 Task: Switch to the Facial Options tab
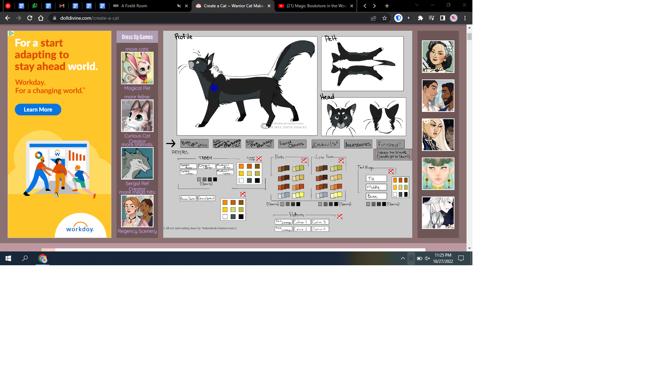[292, 144]
